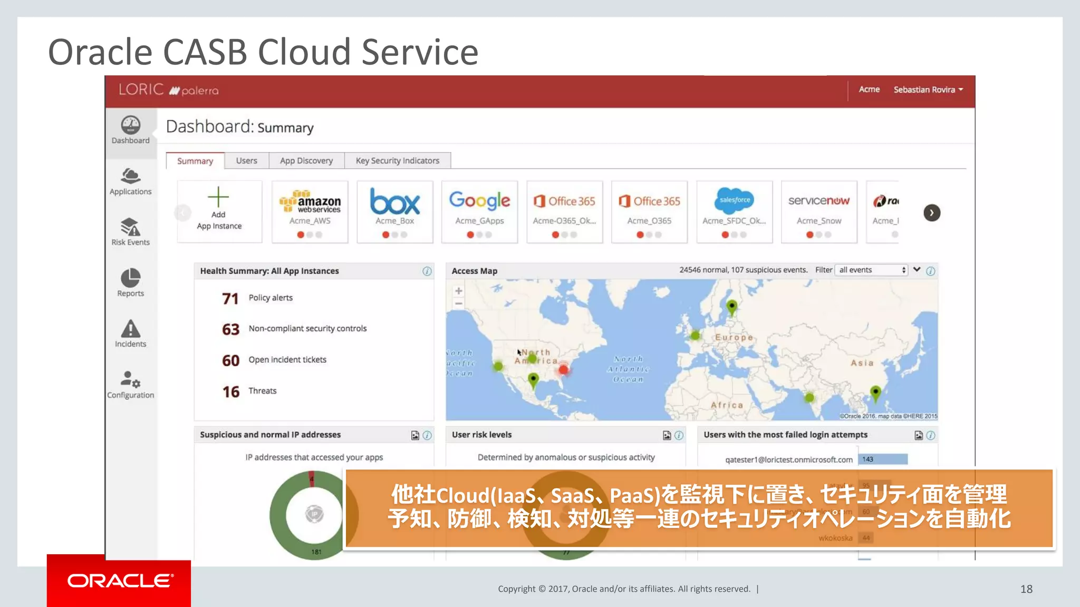The image size is (1080, 607).
Task: Click the Access Map info icon
Action: click(x=931, y=271)
